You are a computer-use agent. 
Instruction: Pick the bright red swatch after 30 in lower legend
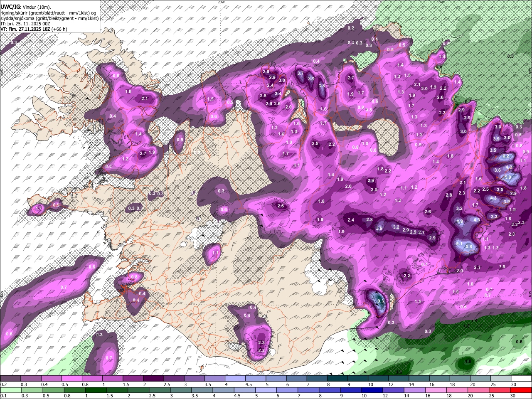pos(521,390)
